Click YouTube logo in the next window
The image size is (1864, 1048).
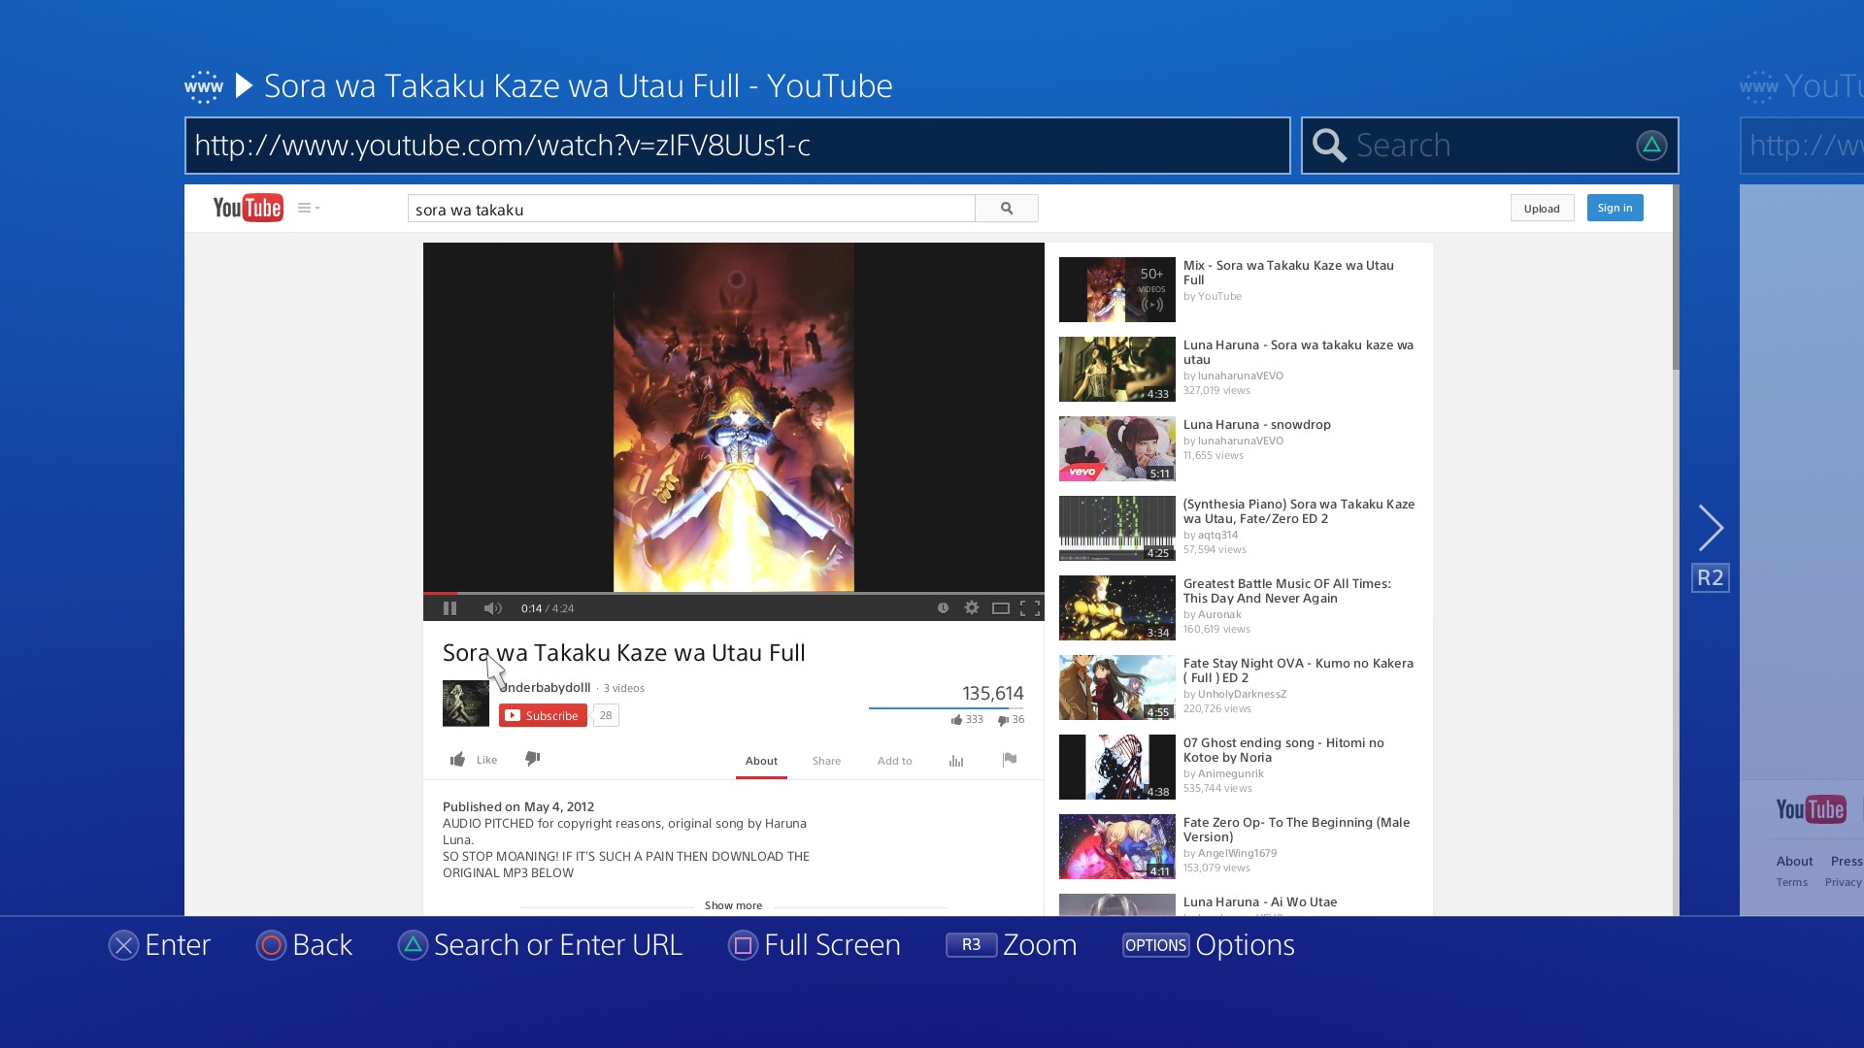click(1811, 809)
